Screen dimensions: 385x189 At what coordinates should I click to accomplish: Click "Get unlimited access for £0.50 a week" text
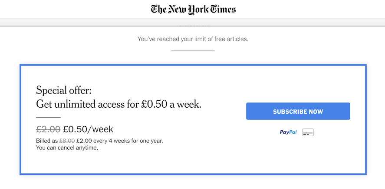coord(118,104)
